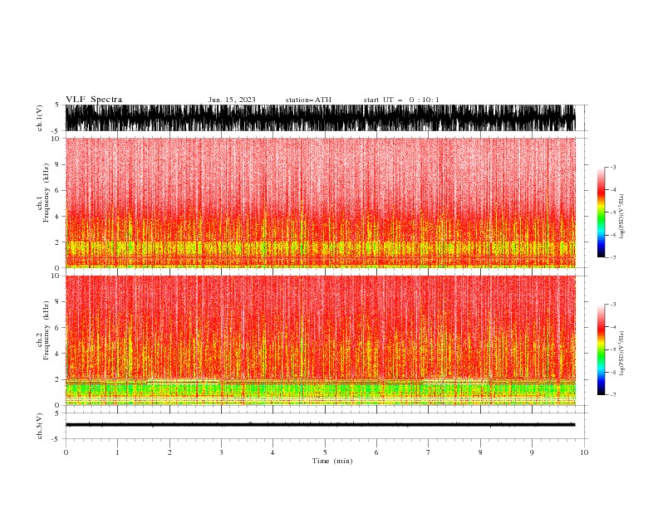Click the time axis tick label '0'
This screenshot has width=658, height=508.
[x=66, y=452]
